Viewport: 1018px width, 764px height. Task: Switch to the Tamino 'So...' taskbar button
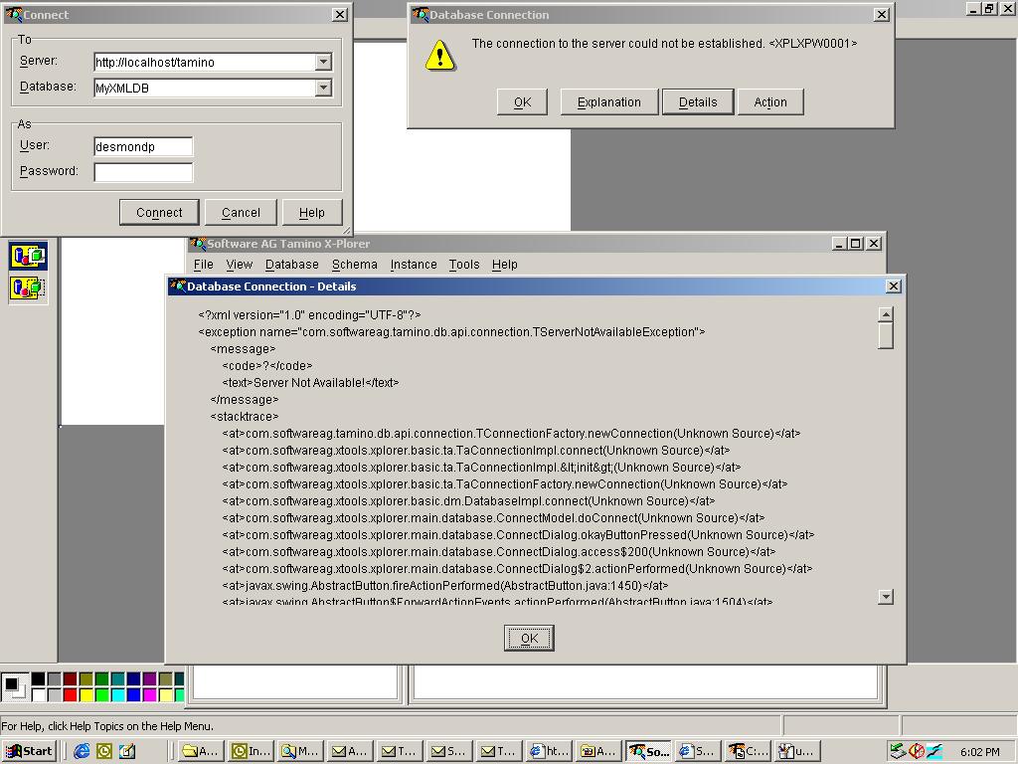(x=648, y=751)
